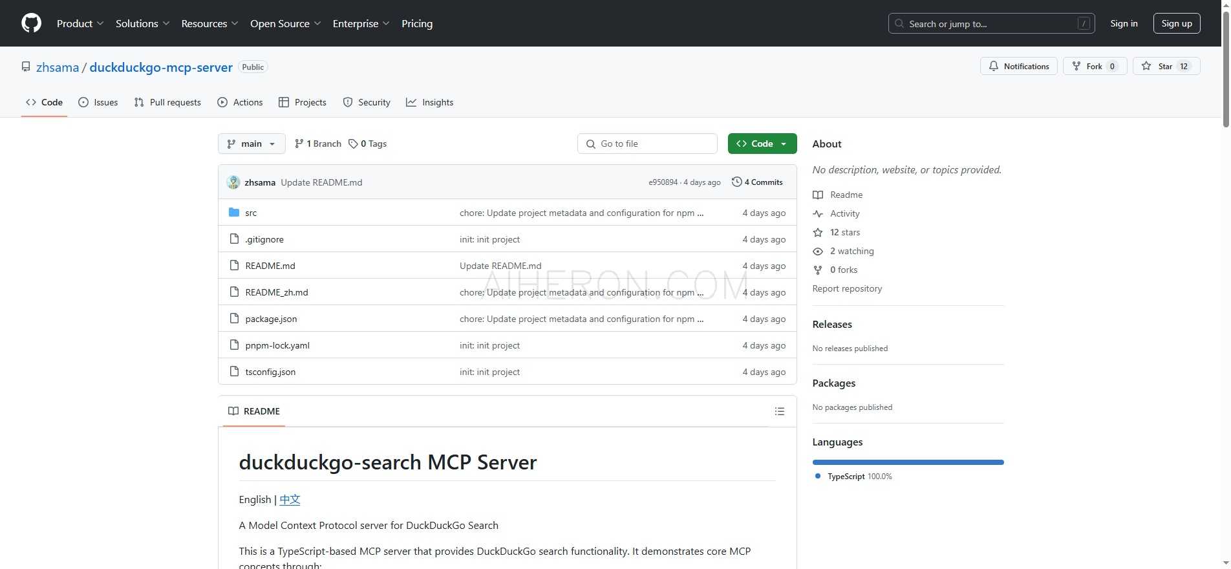Viewport: 1231px width, 569px height.
Task: Open the Projects tab
Action: [x=303, y=102]
